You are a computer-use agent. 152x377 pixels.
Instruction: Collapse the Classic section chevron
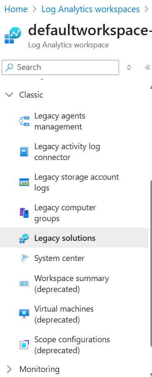coord(9,95)
